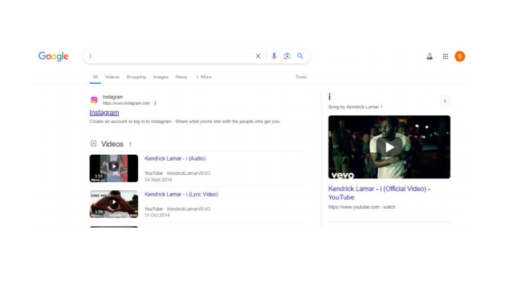Open the Google account profile avatar
Viewport: 512px width, 289px height.
click(459, 57)
